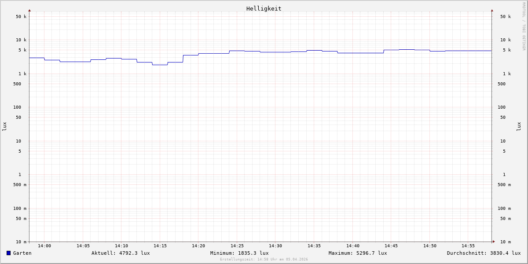This screenshot has width=528, height=264.
Task: Click the 14:00 time axis label
Action: point(44,246)
